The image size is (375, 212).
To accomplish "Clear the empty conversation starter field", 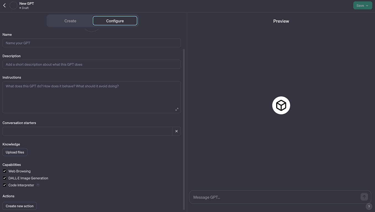I will point(176,131).
